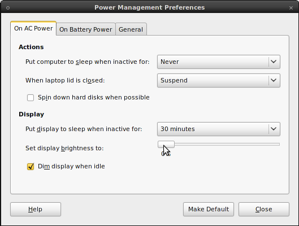Enable Spin down hard disks when possible

coord(31,98)
